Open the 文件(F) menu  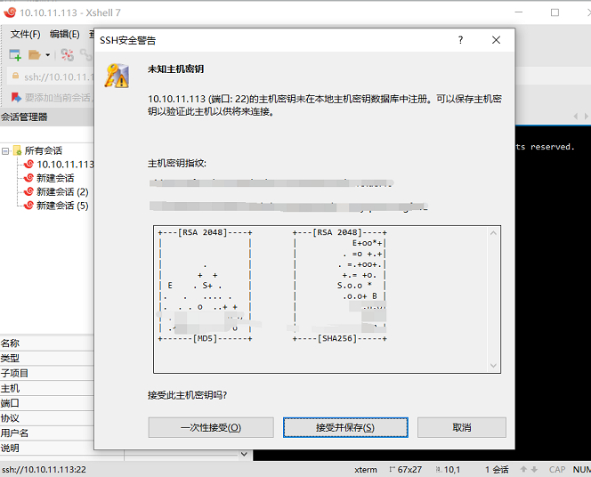point(25,35)
